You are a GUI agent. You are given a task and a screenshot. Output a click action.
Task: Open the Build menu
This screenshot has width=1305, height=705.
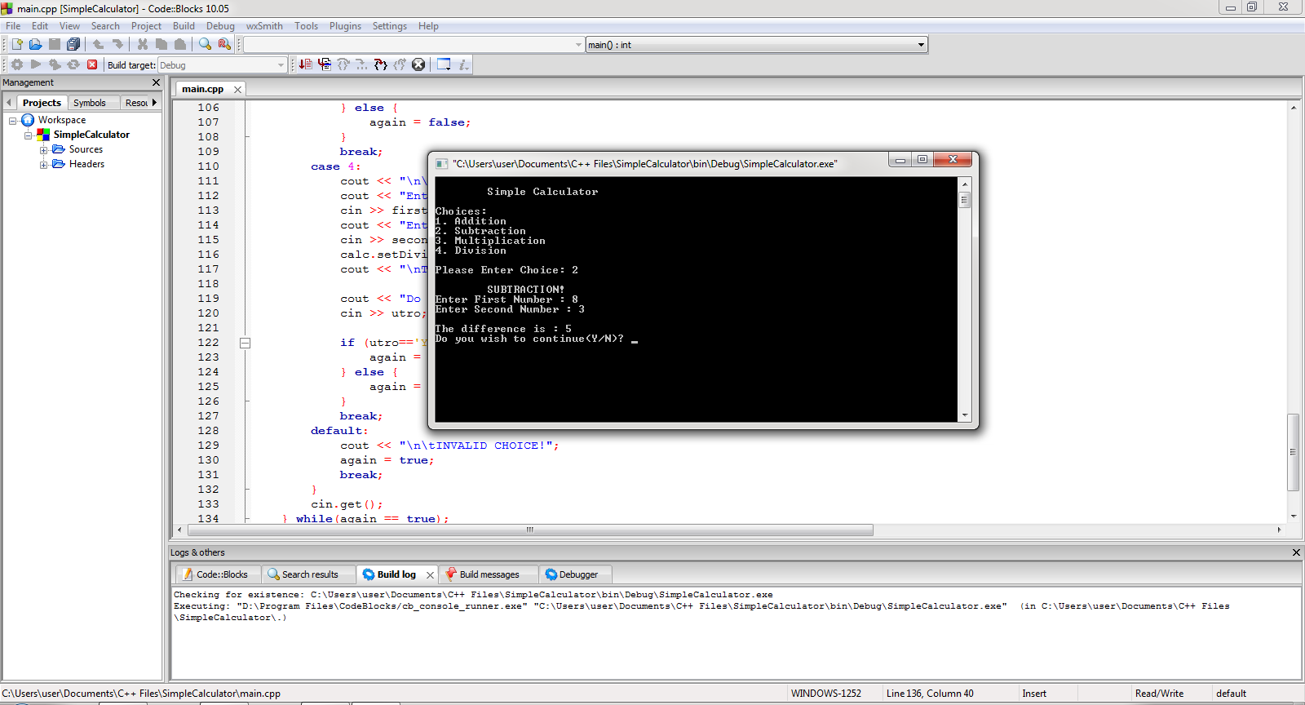pos(184,26)
